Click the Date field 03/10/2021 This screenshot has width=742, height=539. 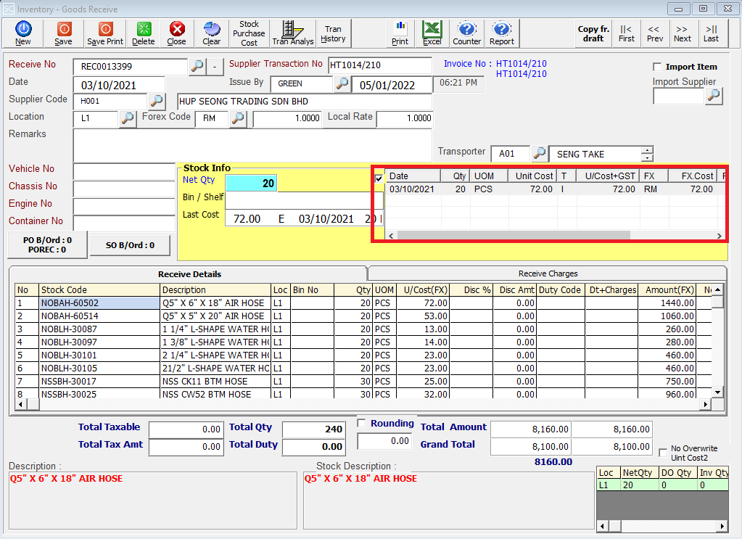[119, 85]
